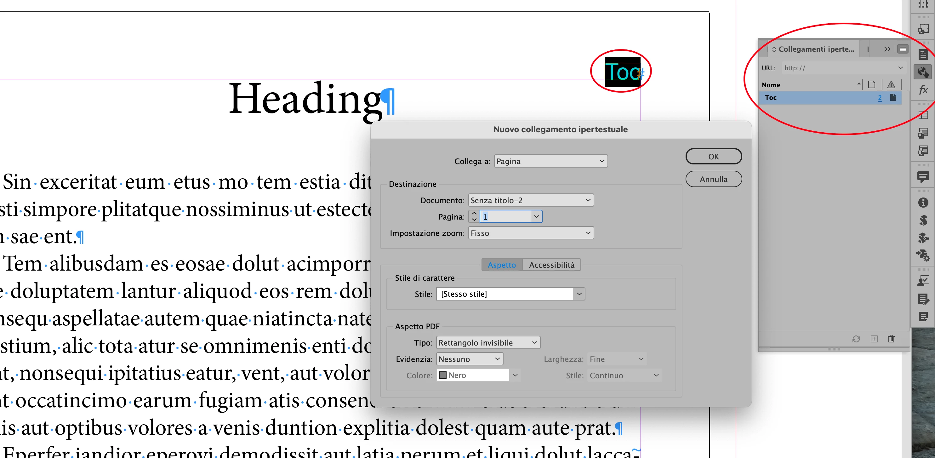This screenshot has height=458, width=935.
Task: Open the PDF Tipo dropdown
Action: pyautogui.click(x=488, y=343)
